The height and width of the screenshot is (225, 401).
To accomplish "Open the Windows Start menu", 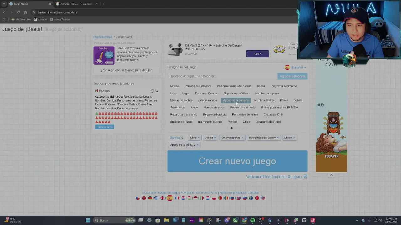I will tap(88, 220).
